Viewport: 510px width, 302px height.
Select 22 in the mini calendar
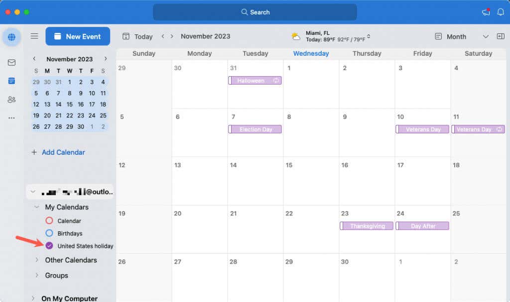70,115
